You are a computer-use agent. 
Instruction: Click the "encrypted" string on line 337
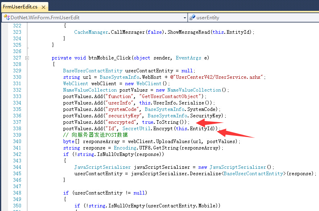coord(121,122)
